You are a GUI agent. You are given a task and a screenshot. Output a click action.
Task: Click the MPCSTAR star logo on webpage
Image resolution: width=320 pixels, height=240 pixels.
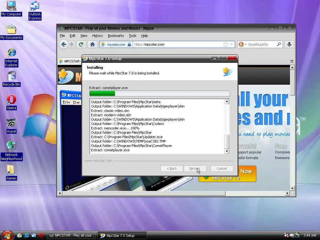point(66,76)
